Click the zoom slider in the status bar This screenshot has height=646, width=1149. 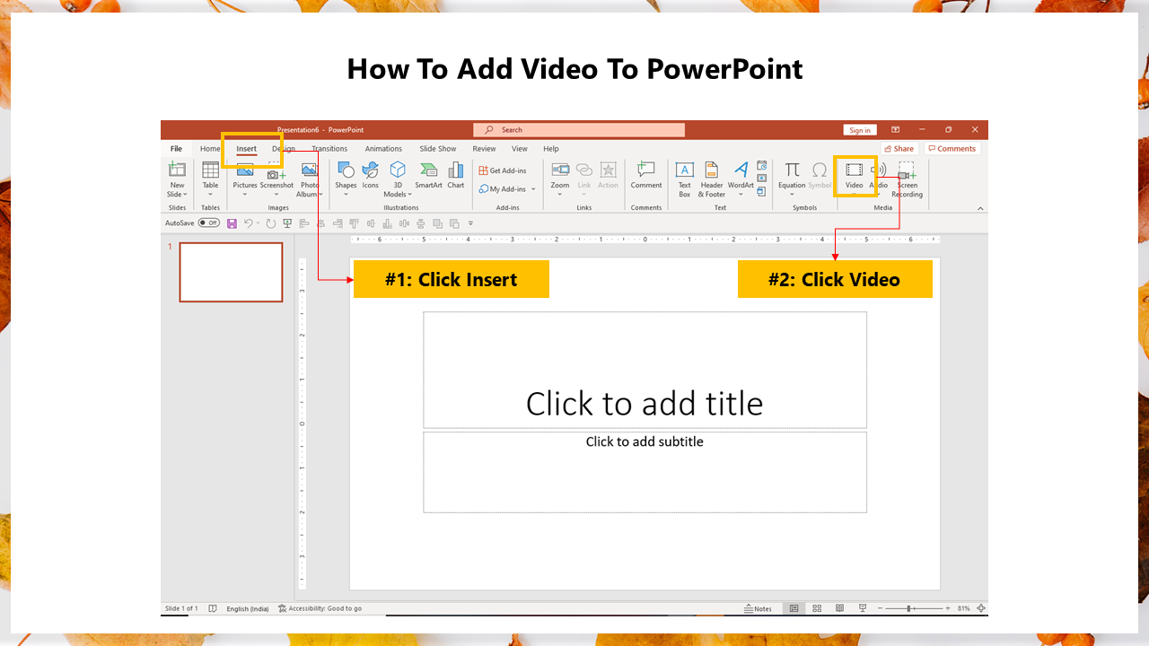[x=916, y=608]
